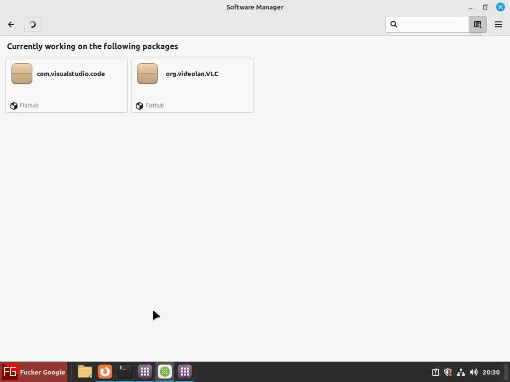Click the shield tray icon
510x382 pixels.
pyautogui.click(x=448, y=372)
